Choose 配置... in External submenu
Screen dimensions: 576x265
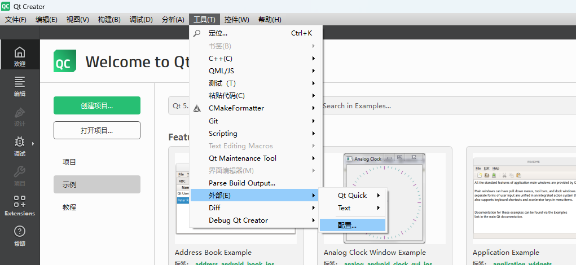click(x=353, y=226)
